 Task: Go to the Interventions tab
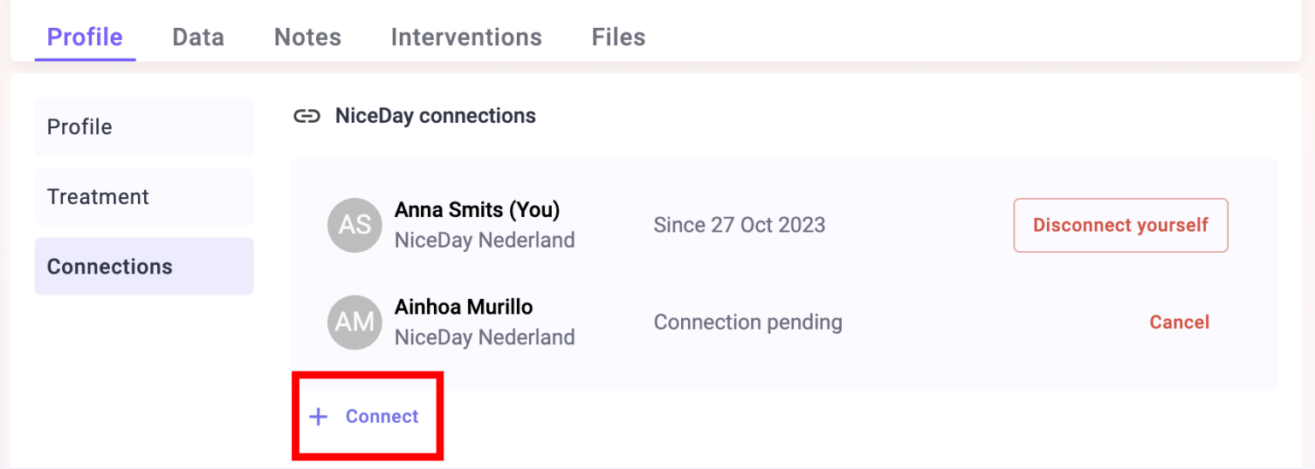tap(466, 37)
